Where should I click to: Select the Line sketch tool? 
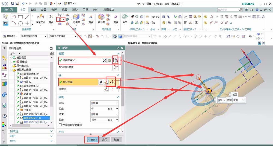tap(27, 17)
